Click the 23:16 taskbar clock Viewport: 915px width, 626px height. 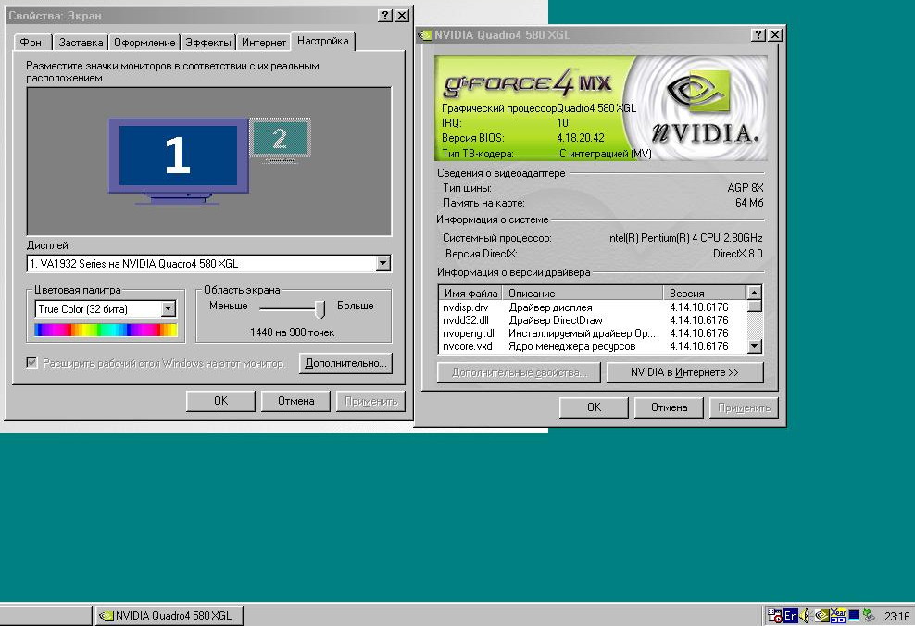point(896,616)
